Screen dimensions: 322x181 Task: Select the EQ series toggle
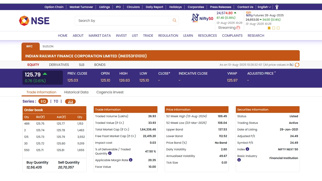point(43,101)
